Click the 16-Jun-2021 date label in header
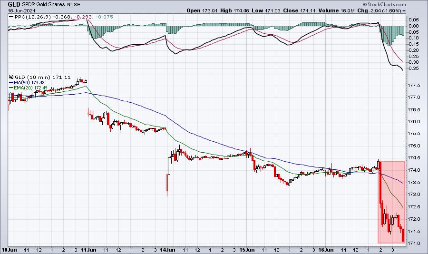428x254 pixels. pos(19,10)
